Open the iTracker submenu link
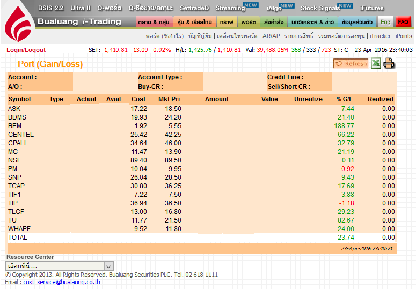The height and width of the screenshot is (289, 416). (380, 36)
